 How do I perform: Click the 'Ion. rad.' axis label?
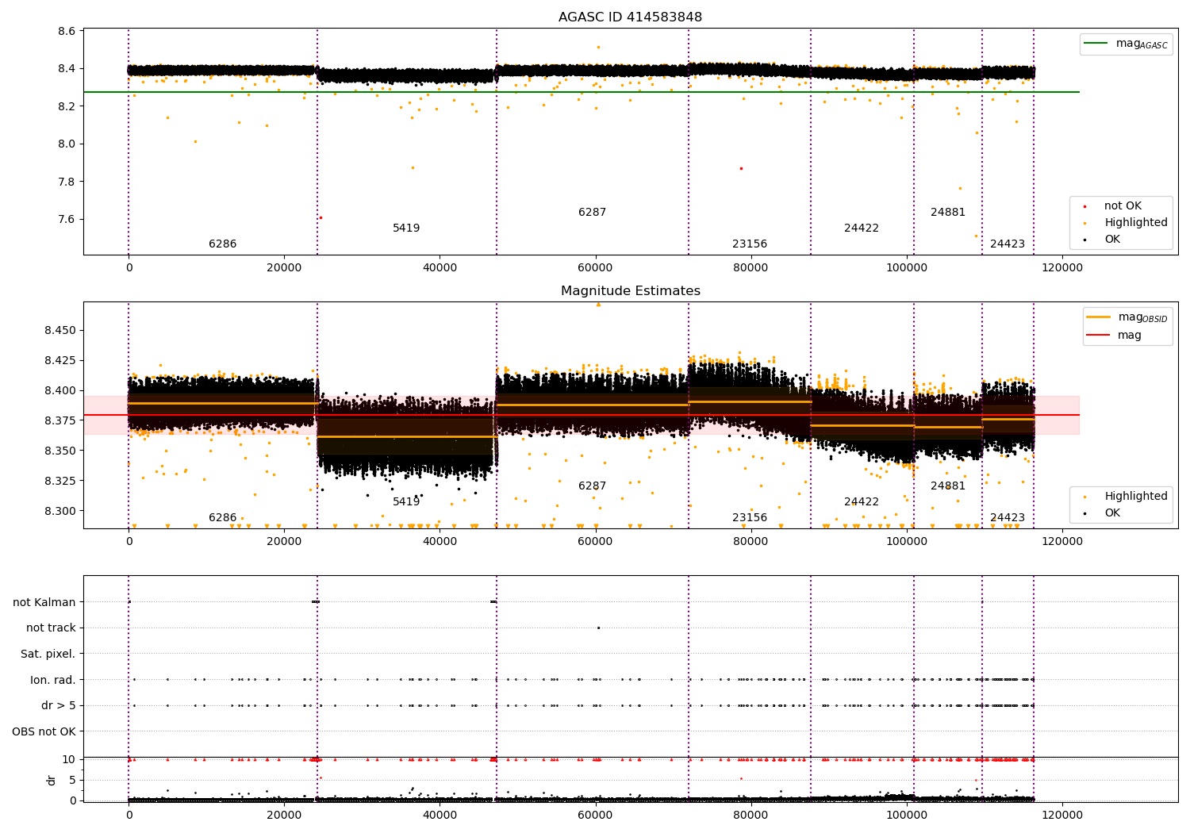[x=53, y=681]
